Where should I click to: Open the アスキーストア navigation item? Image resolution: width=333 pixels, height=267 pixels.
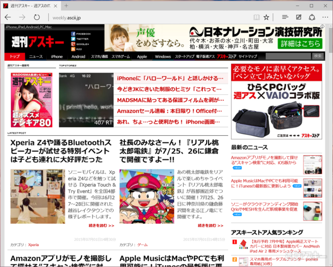click(226, 57)
